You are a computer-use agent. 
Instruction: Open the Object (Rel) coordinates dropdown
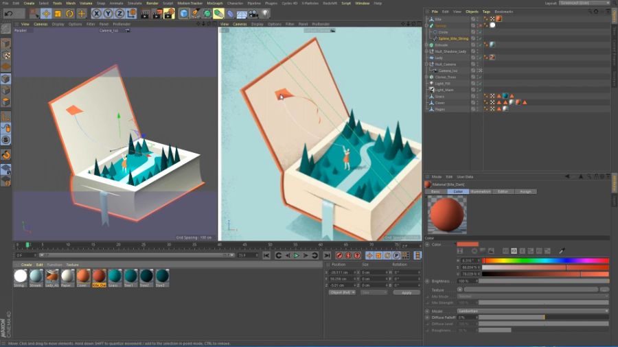[342, 293]
